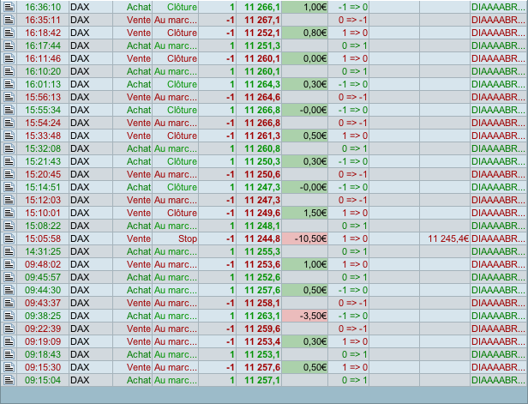Open order details icon for 16:11:46 row
The image size is (528, 404).
(9, 58)
